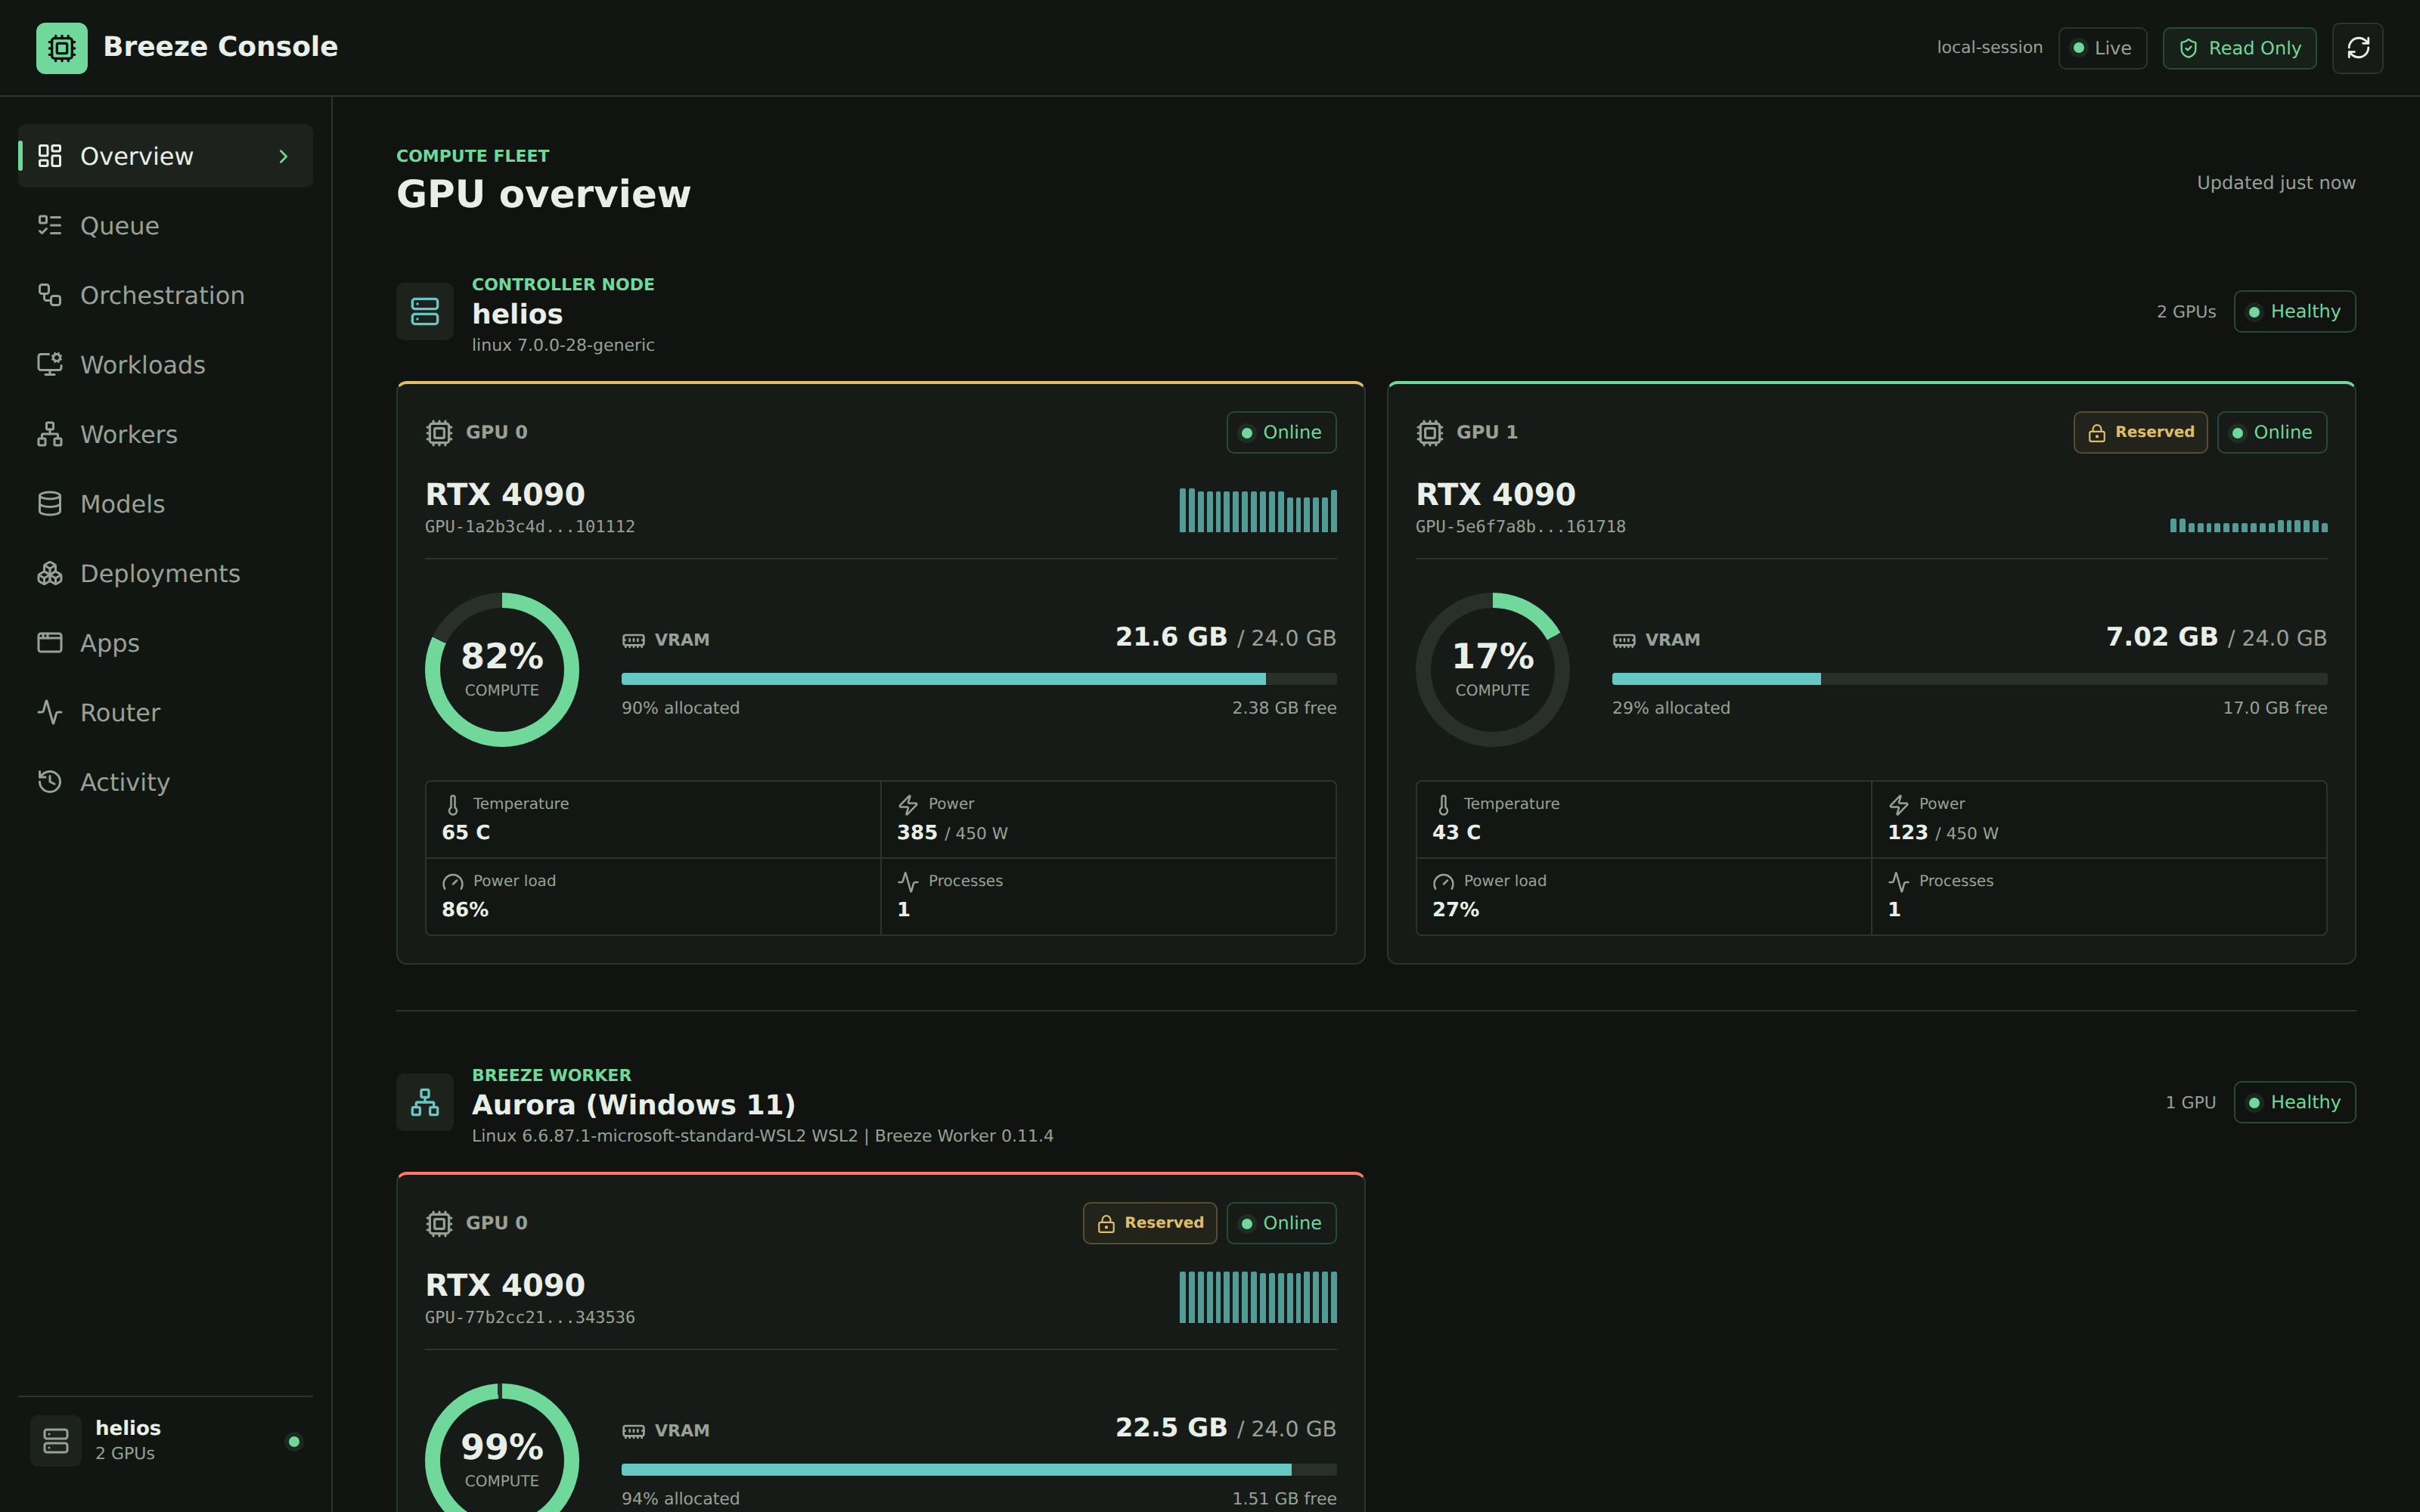Click the processes pulse icon on helios GPU 1
Screen dimensions: 2420x1512
tap(1899, 882)
